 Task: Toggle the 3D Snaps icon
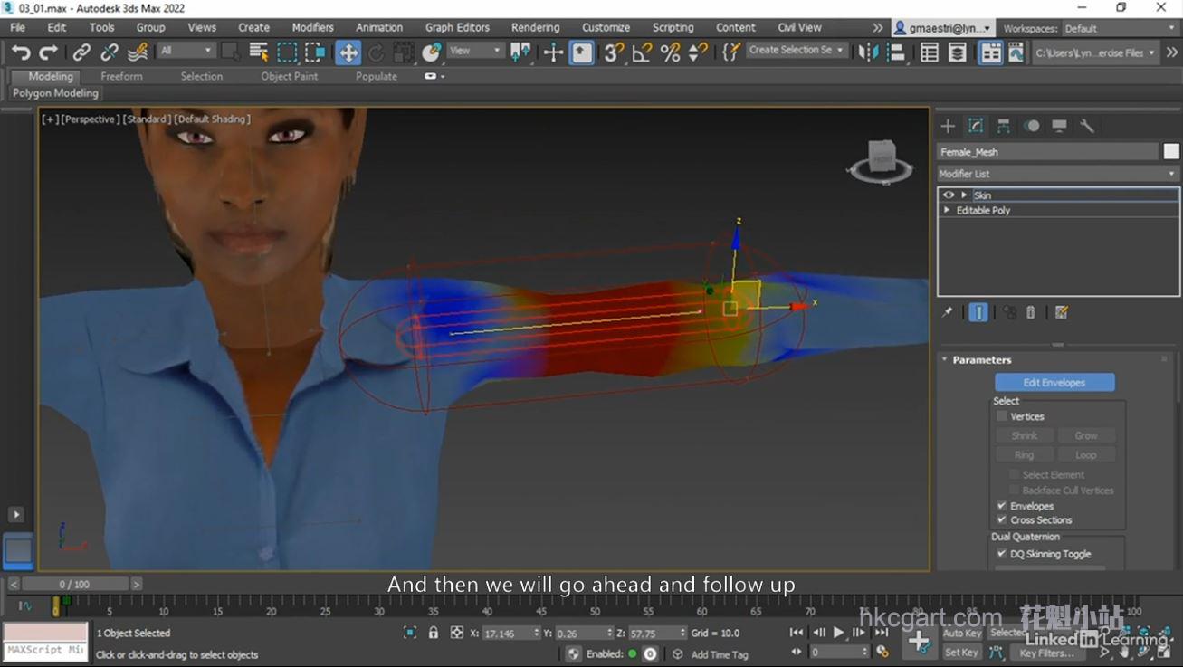[614, 52]
